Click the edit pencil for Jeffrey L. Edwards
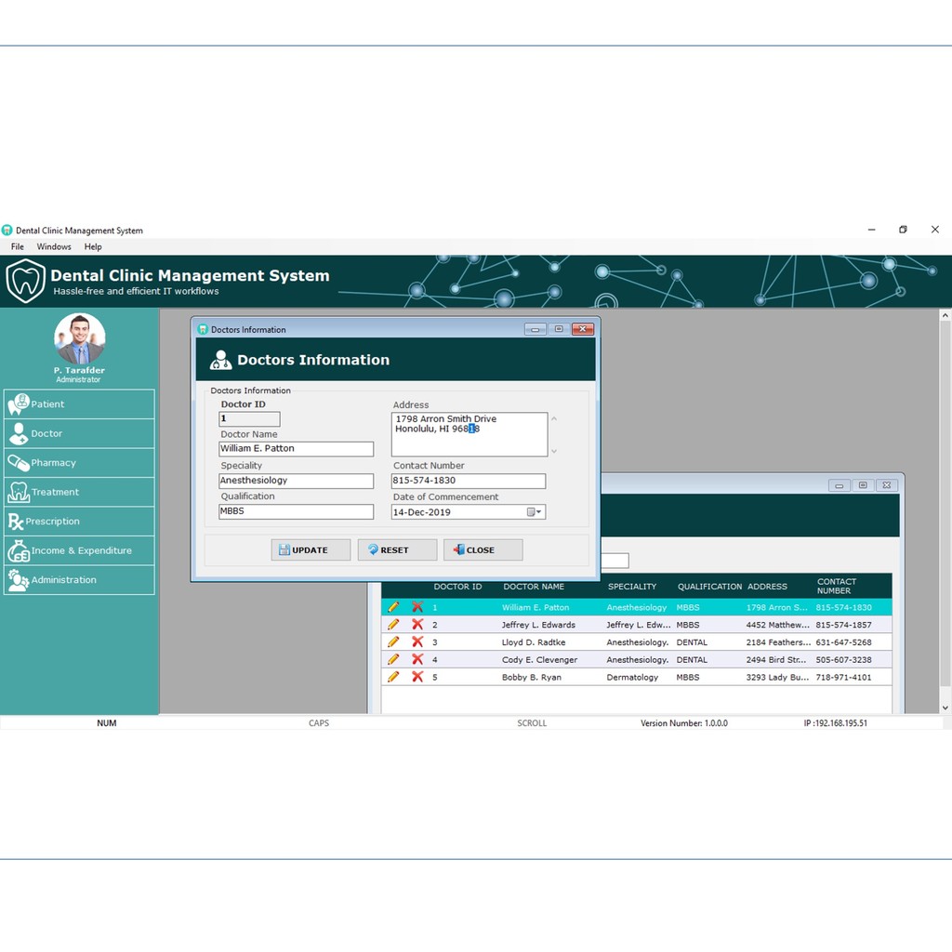952x952 pixels. point(393,625)
